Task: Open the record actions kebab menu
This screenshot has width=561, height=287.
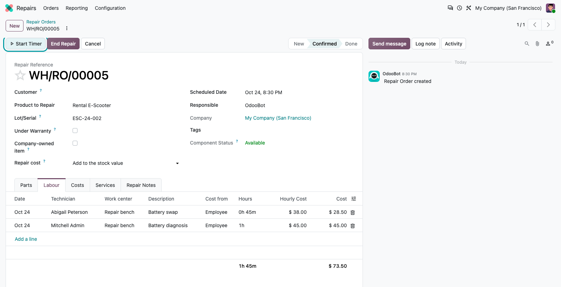Action: click(x=67, y=28)
